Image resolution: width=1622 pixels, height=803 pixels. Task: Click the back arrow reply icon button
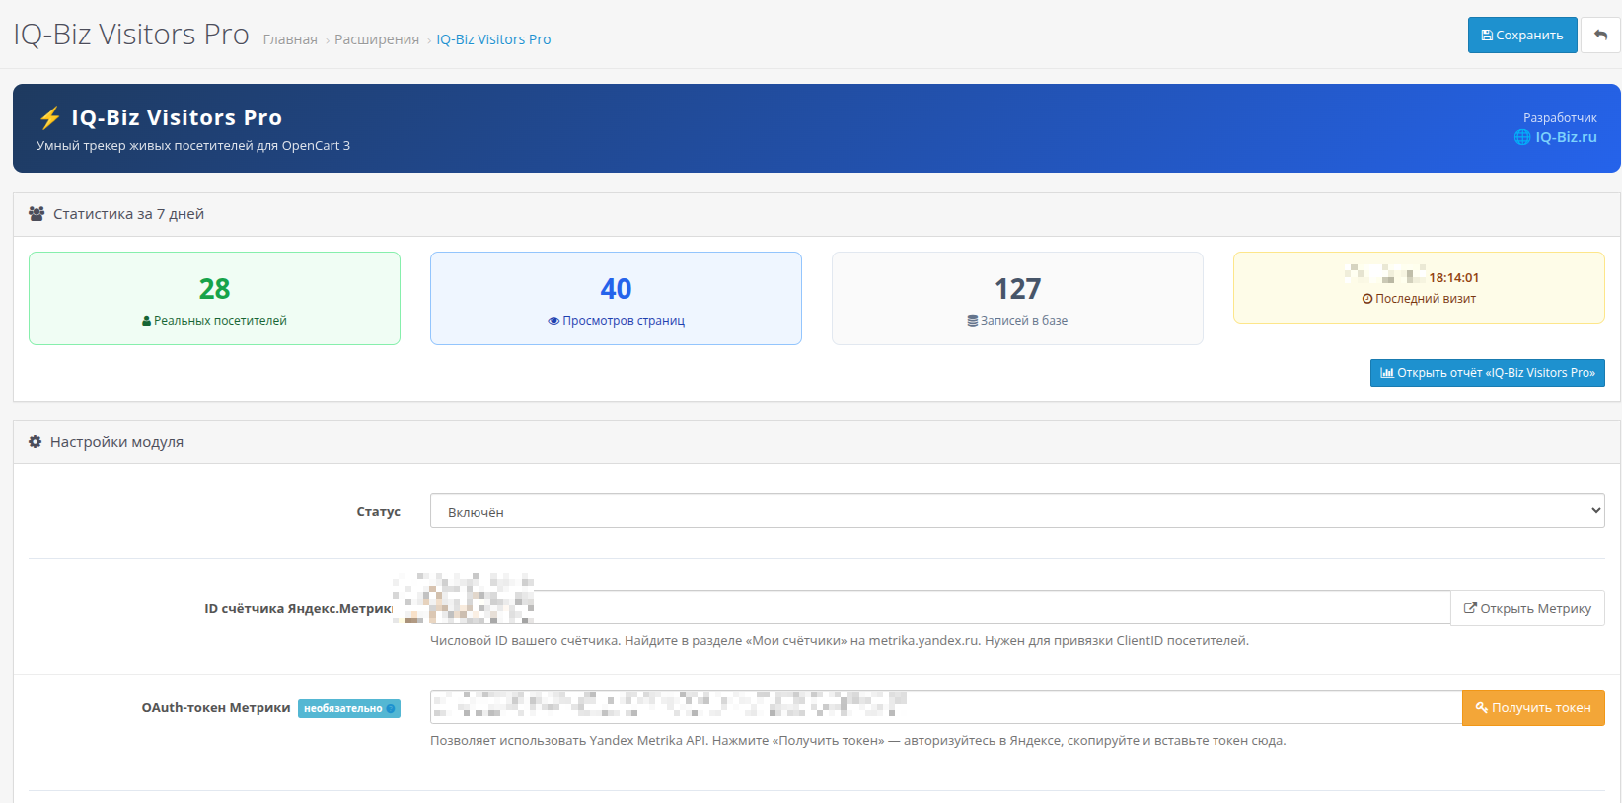tap(1600, 36)
